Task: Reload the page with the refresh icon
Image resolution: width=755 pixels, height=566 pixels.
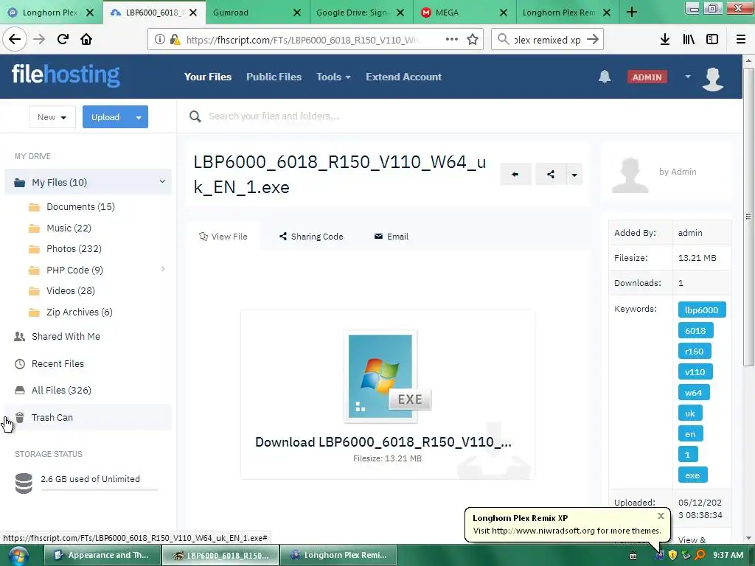Action: coord(63,40)
